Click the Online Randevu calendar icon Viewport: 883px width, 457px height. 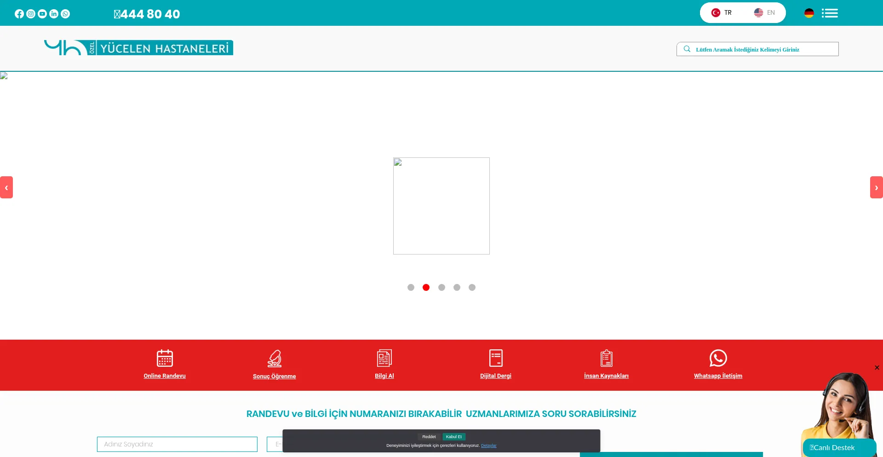[x=165, y=358]
